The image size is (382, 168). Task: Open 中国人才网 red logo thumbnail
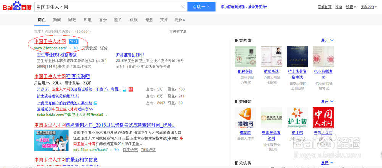[323, 118]
